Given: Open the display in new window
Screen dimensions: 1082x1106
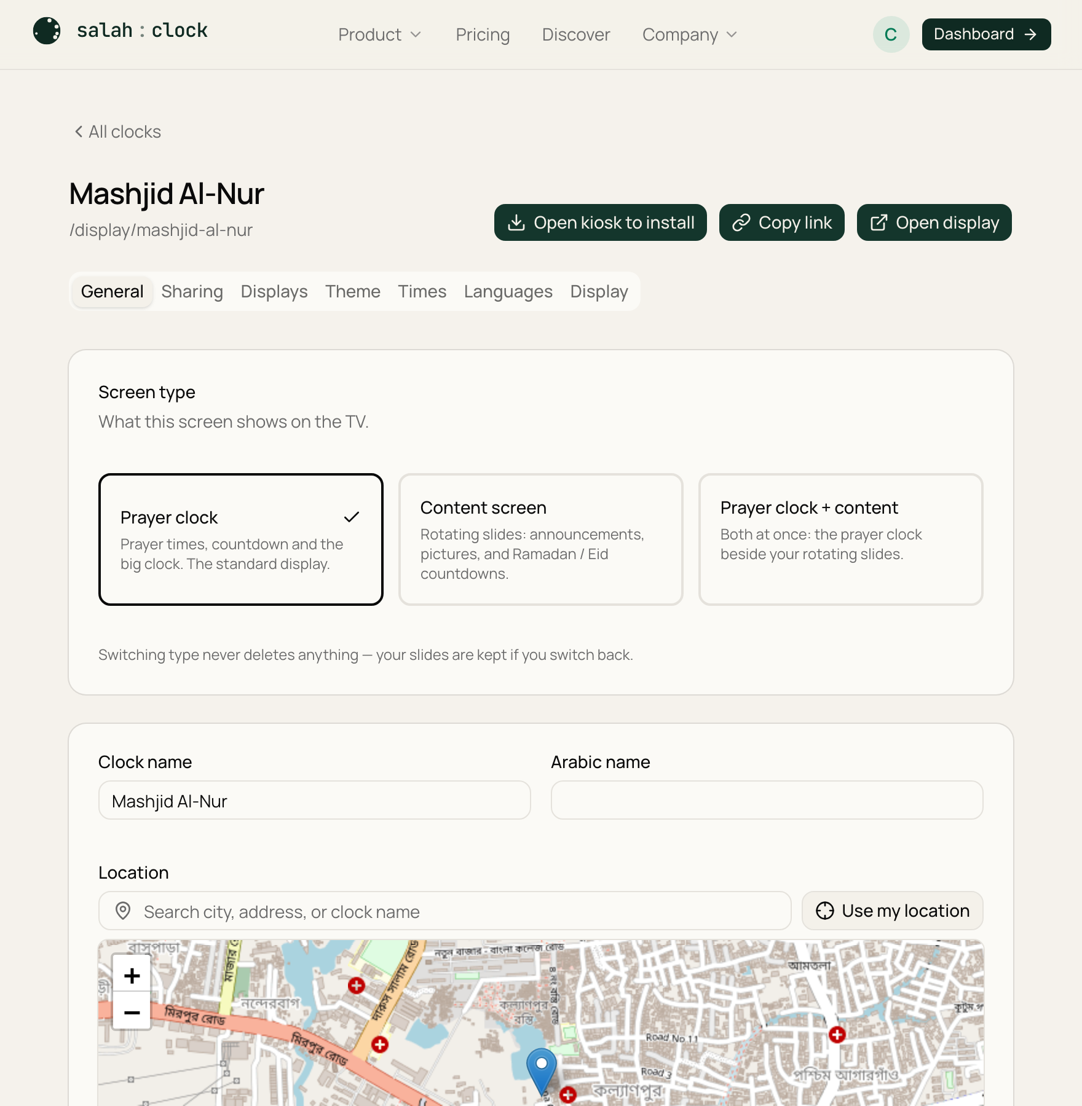Looking at the screenshot, I should pyautogui.click(x=934, y=222).
